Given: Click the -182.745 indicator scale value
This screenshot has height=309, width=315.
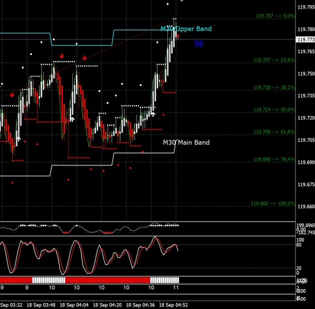Looking at the screenshot, I should pyautogui.click(x=306, y=233).
